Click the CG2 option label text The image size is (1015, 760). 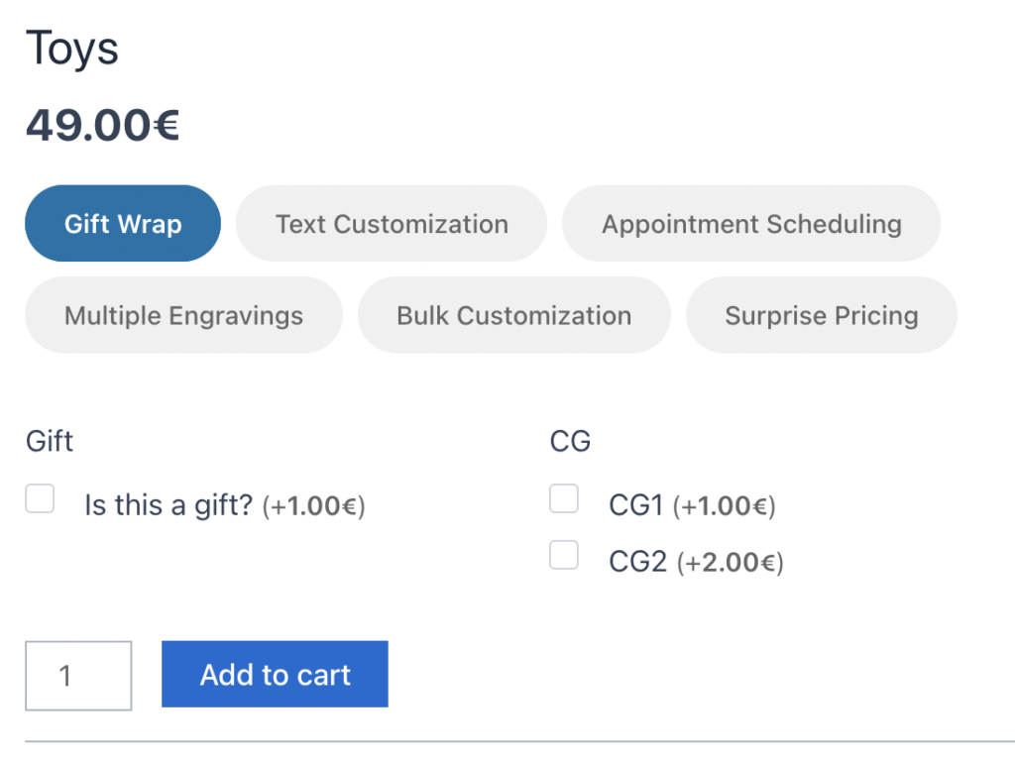[x=637, y=563]
